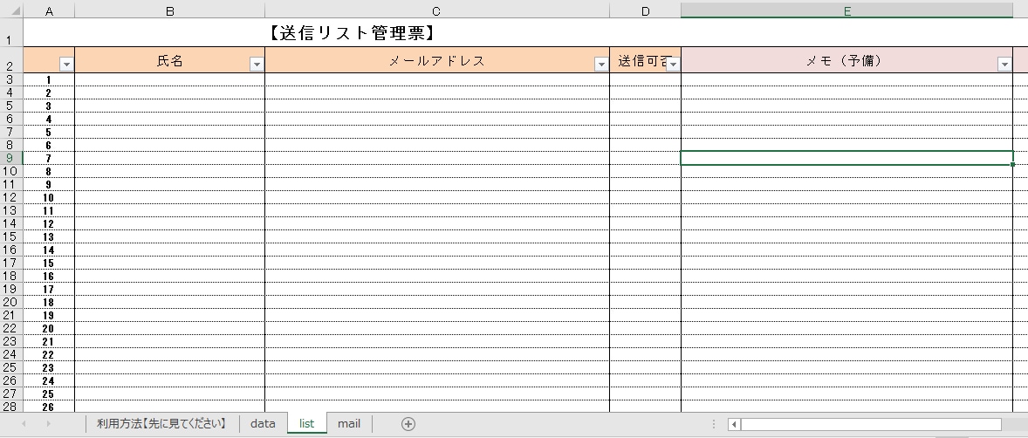The image size is (1028, 438).
Task: Select row 15 header
Action: pyautogui.click(x=11, y=236)
